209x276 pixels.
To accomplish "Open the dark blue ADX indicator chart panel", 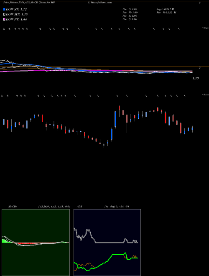I will [107, 243].
